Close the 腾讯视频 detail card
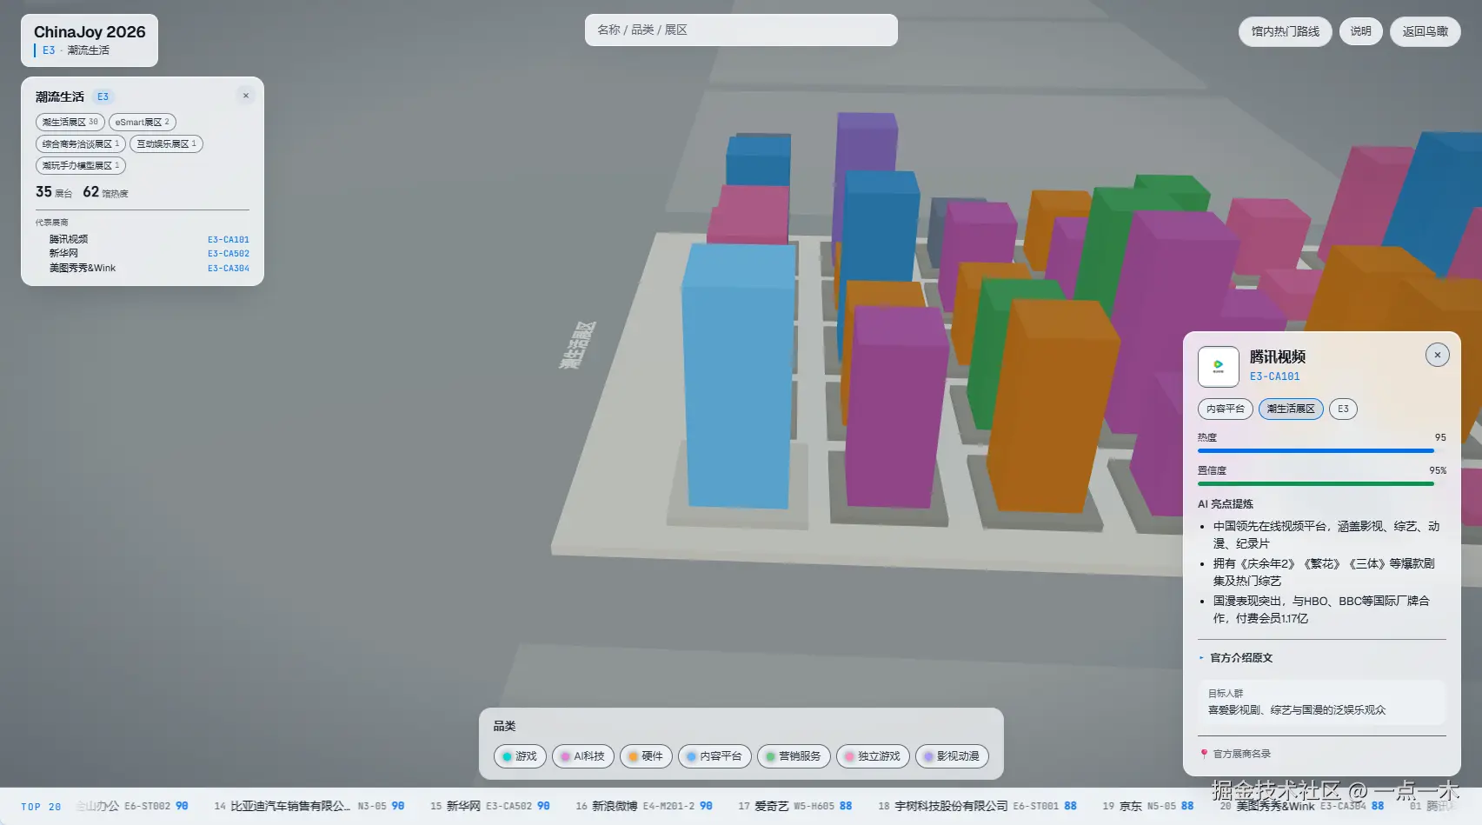The height and width of the screenshot is (825, 1482). click(1438, 355)
